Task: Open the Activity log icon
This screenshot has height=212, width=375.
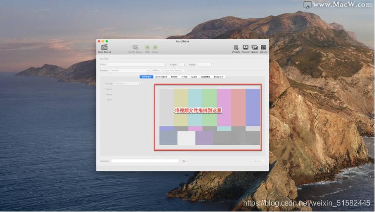Action: (263, 48)
